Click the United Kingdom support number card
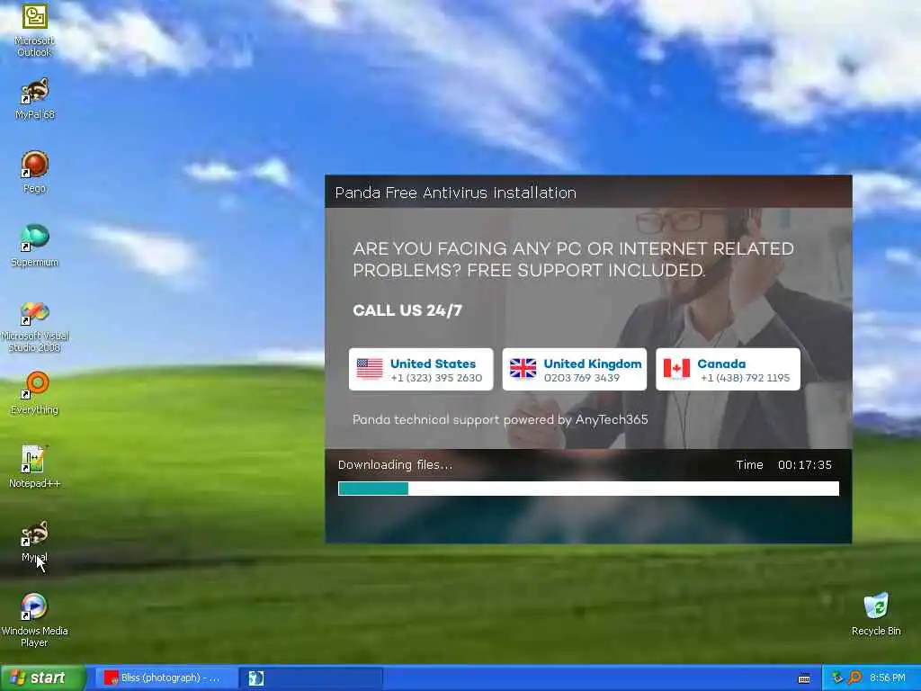 point(575,370)
